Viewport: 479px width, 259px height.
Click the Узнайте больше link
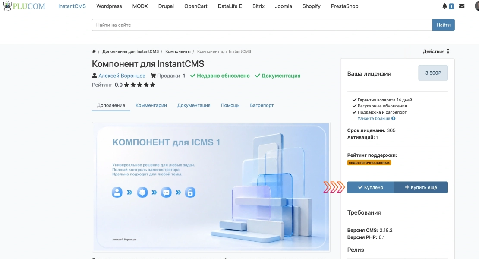(x=374, y=118)
